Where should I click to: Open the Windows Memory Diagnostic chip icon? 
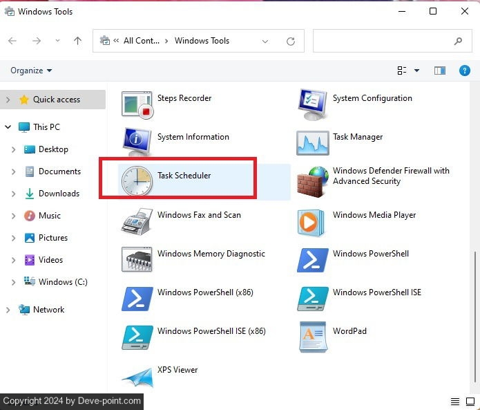click(x=136, y=259)
